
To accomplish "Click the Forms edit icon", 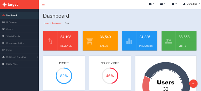I will [x=4, y=50].
